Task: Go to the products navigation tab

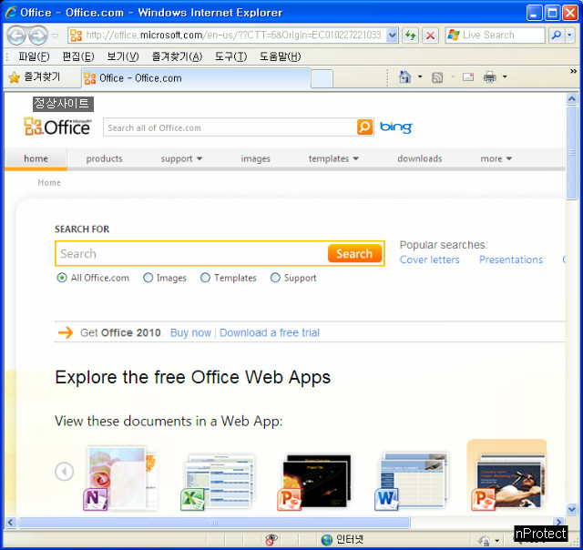Action: pos(104,158)
